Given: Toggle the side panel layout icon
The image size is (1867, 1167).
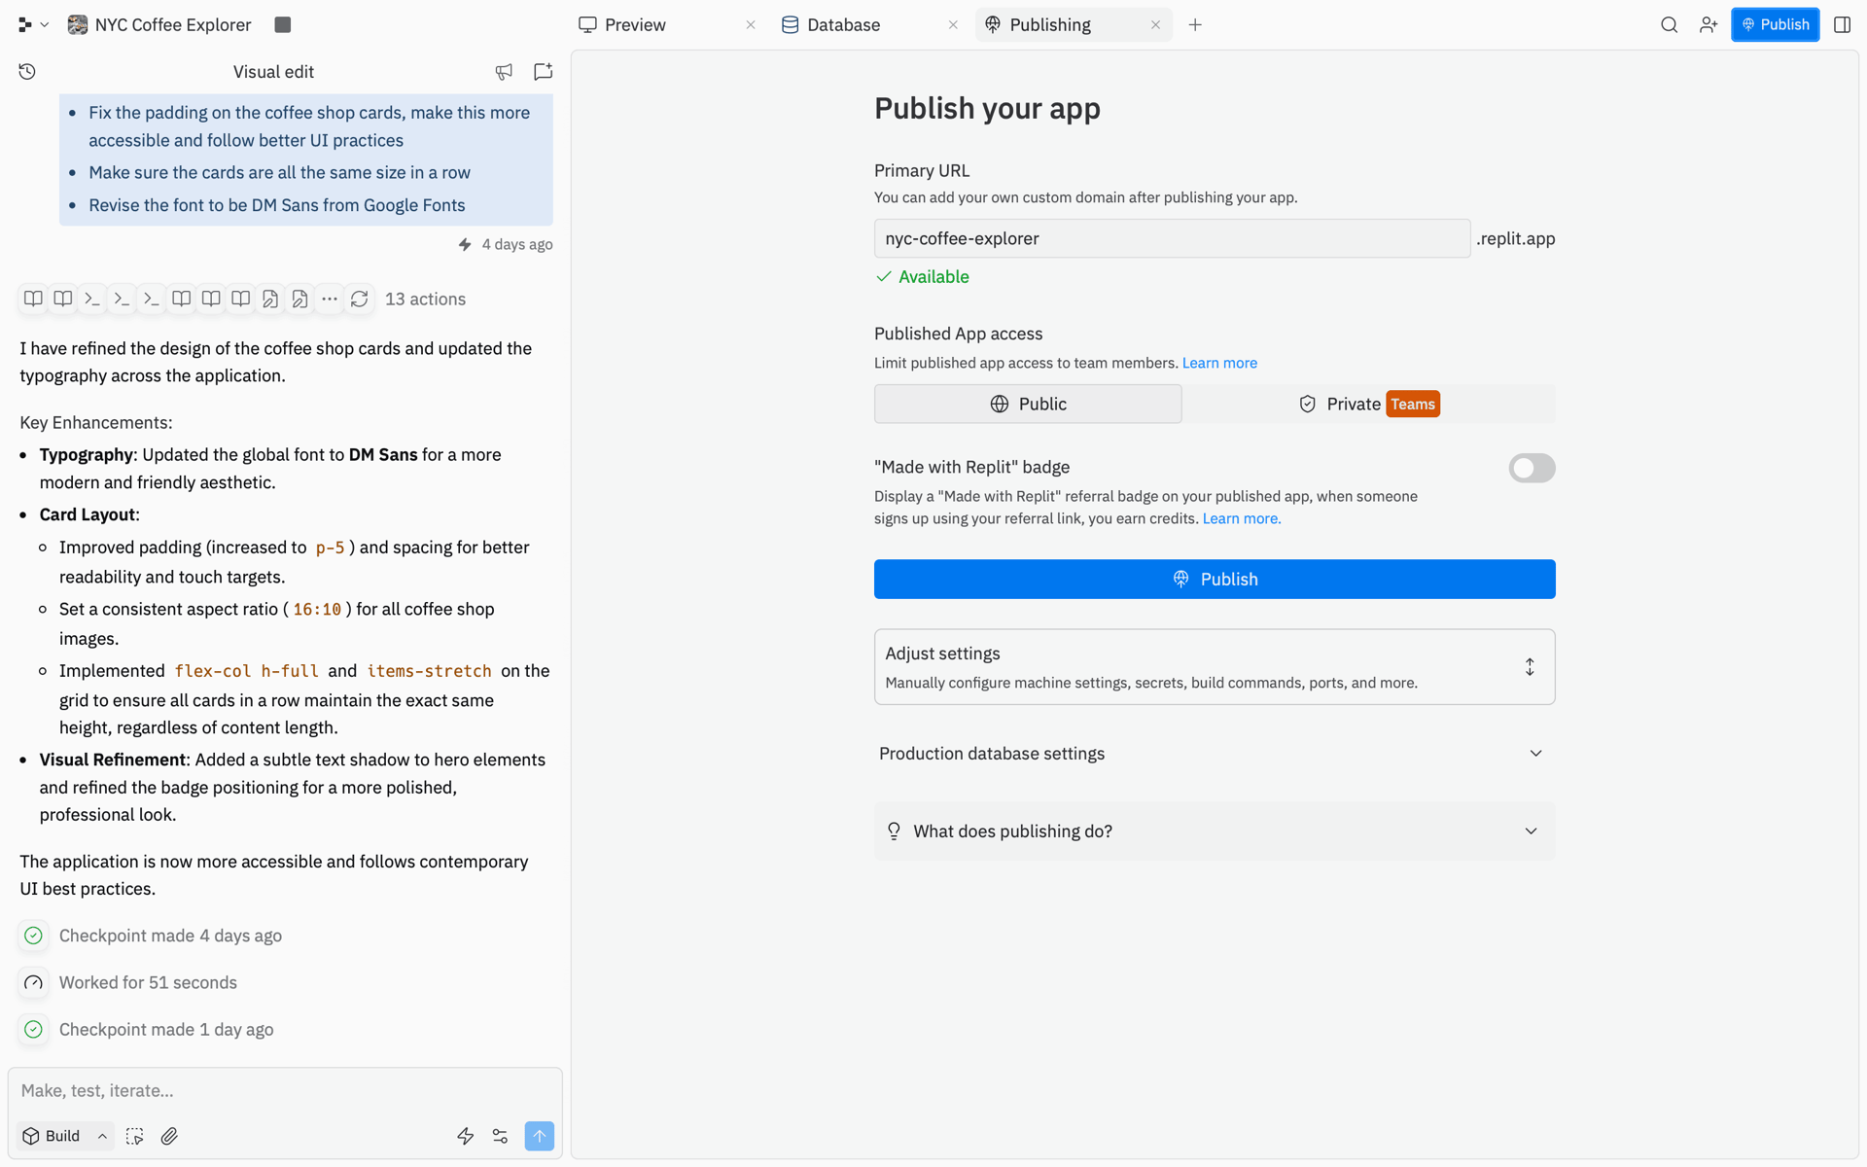Looking at the screenshot, I should click(x=1842, y=25).
